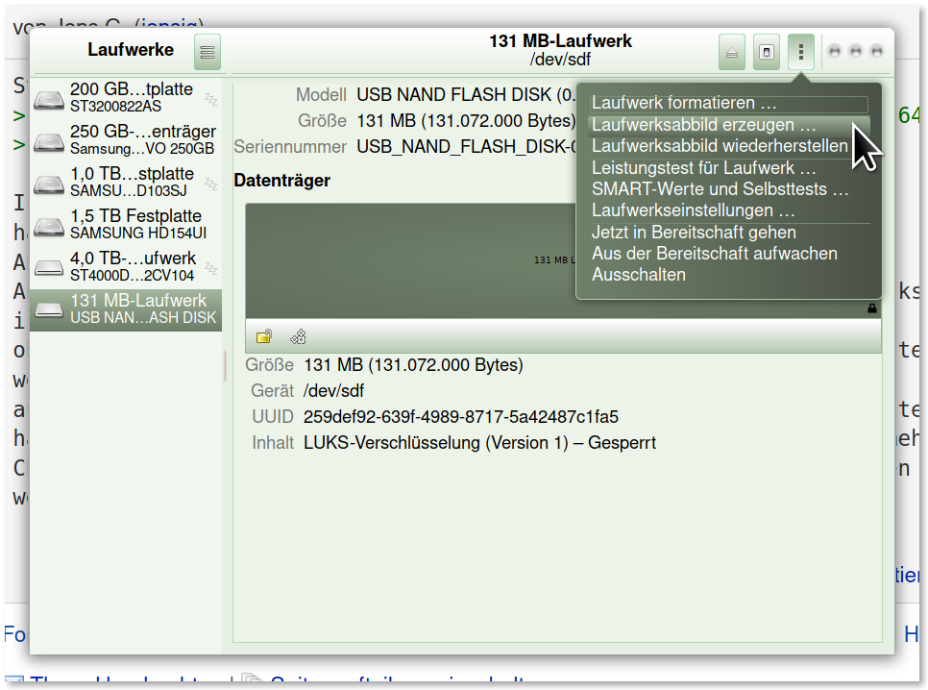The height and width of the screenshot is (690, 928).
Task: Choose Jetzt in Bereitschaft gehen
Action: tap(728, 233)
